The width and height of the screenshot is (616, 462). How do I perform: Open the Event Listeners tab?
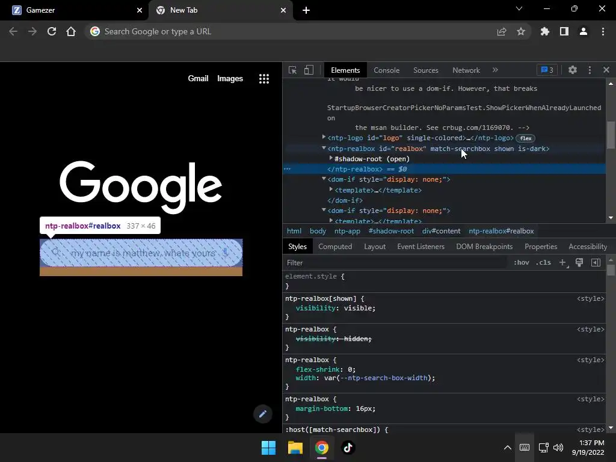pos(420,246)
